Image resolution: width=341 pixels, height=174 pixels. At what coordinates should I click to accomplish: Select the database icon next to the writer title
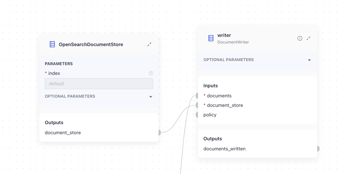click(210, 38)
